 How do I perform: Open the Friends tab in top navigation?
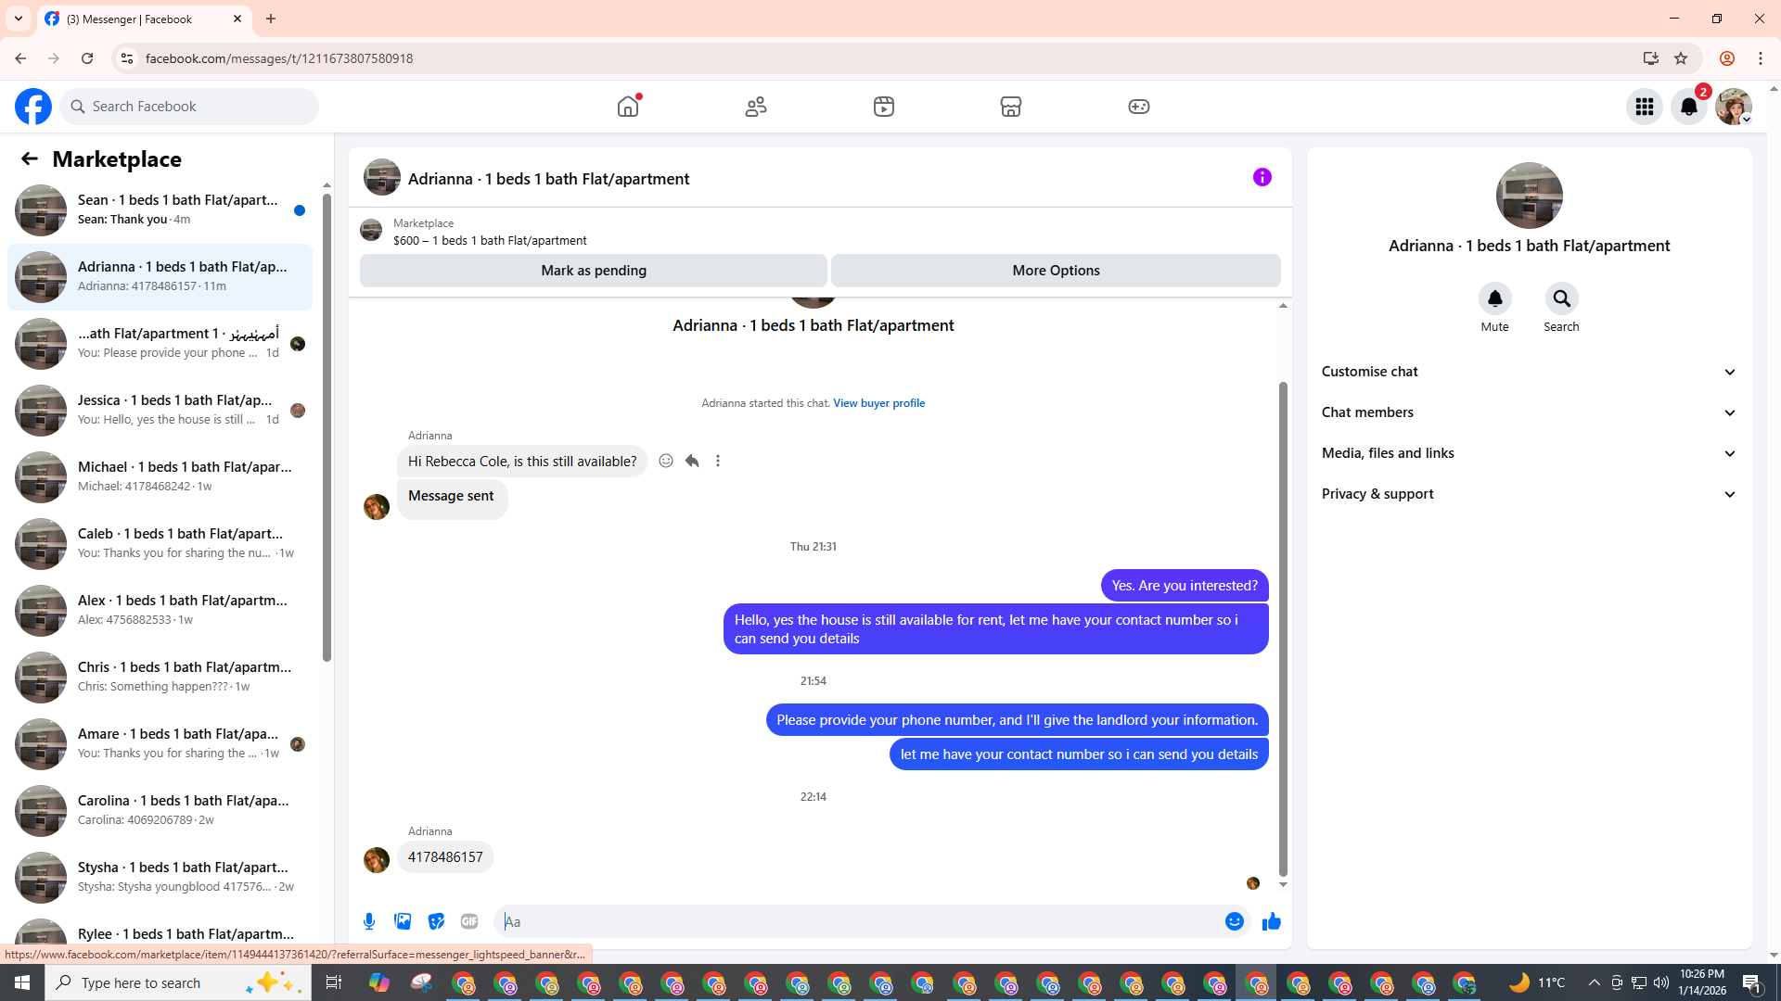(x=756, y=107)
